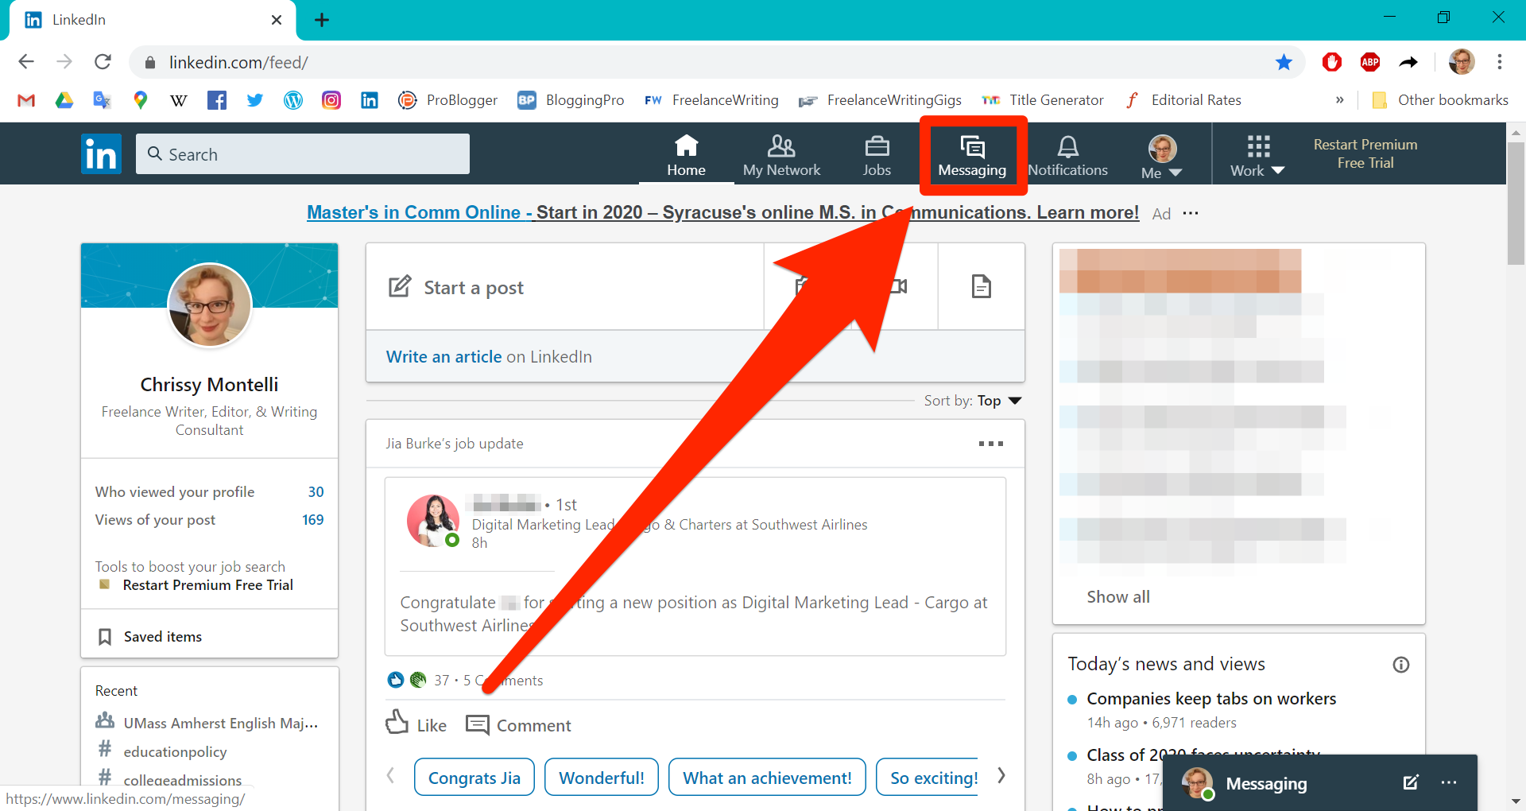Compose new message from Messaging popup

point(1411,782)
